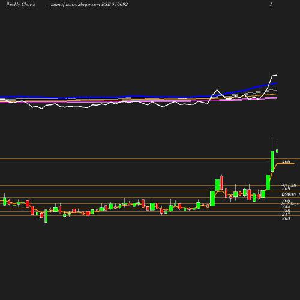
Task: Click the 'munafasutra.tbrjar.com' text in the header
Action: [76, 5]
